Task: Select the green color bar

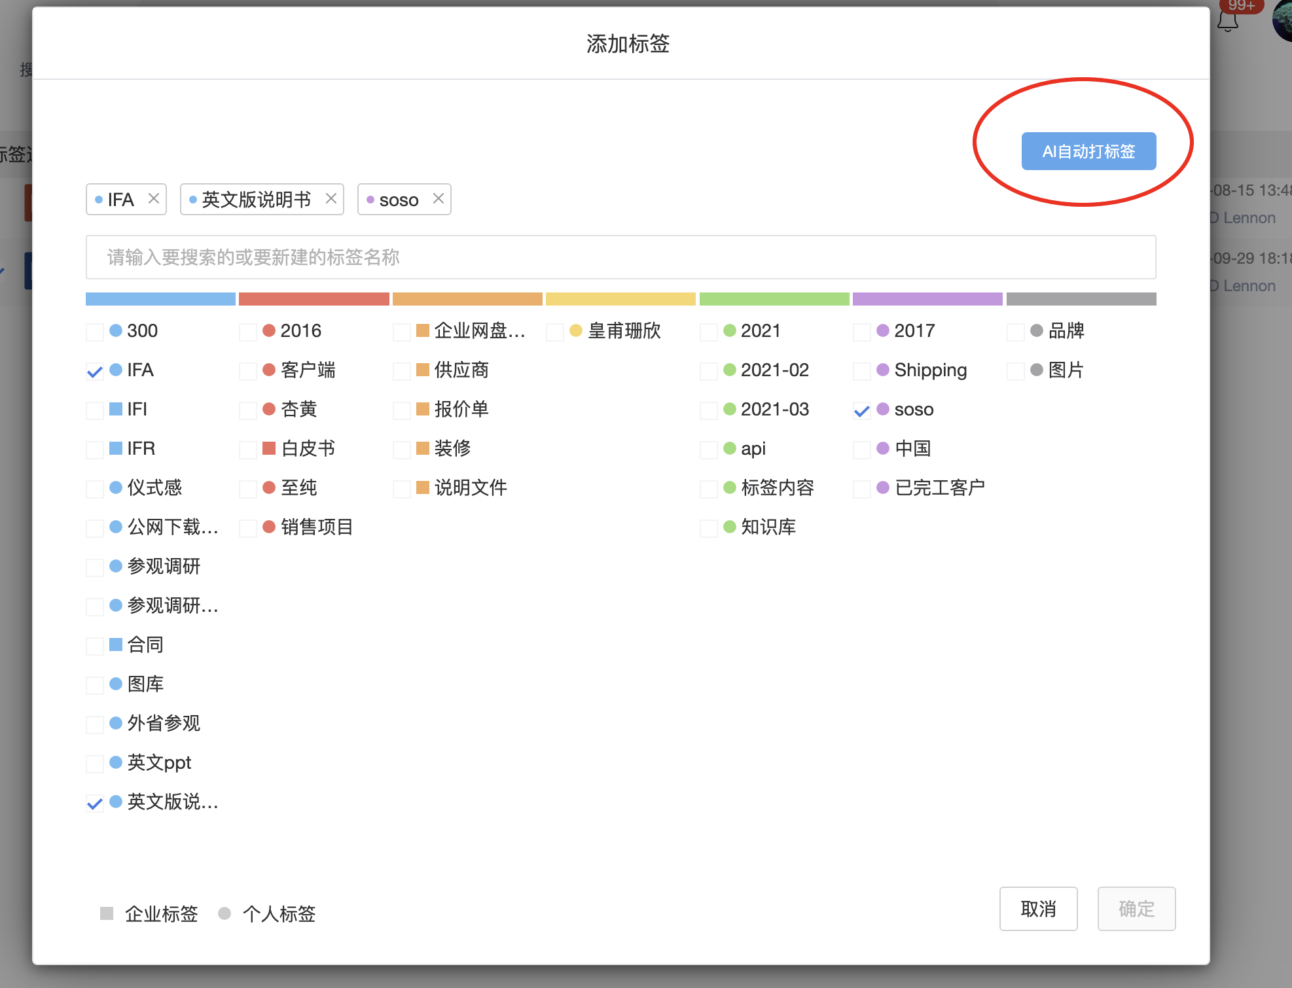Action: [x=774, y=299]
